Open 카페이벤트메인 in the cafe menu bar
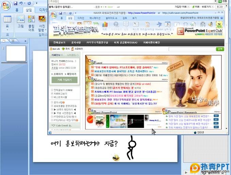The height and width of the screenshot is (175, 231). 152,43
